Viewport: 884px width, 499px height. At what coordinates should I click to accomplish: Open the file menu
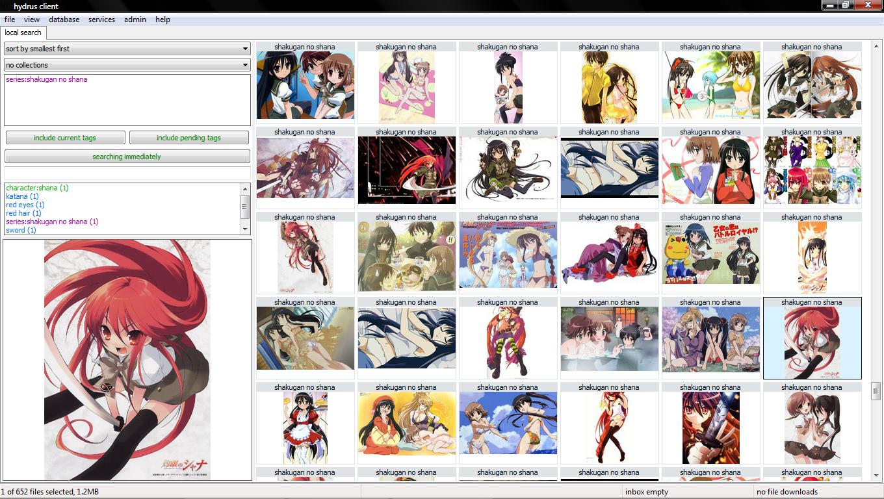[x=10, y=19]
